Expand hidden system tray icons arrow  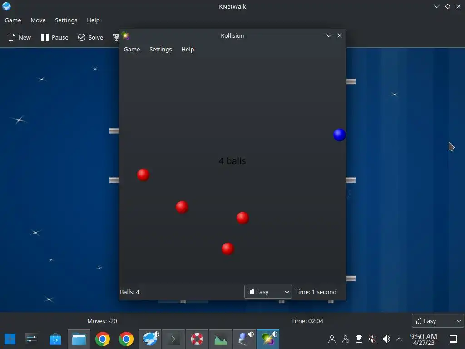[399, 339]
